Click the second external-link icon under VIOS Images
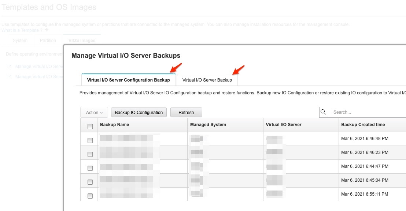 9,77
